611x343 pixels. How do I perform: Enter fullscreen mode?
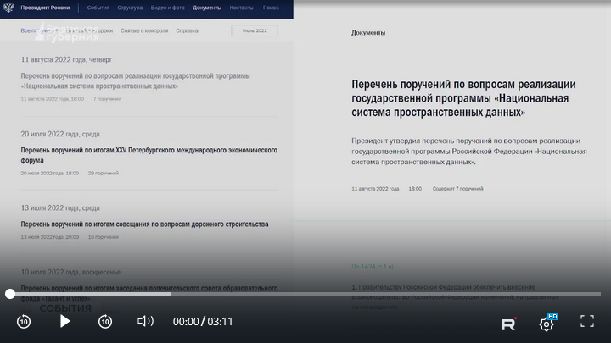coord(586,321)
